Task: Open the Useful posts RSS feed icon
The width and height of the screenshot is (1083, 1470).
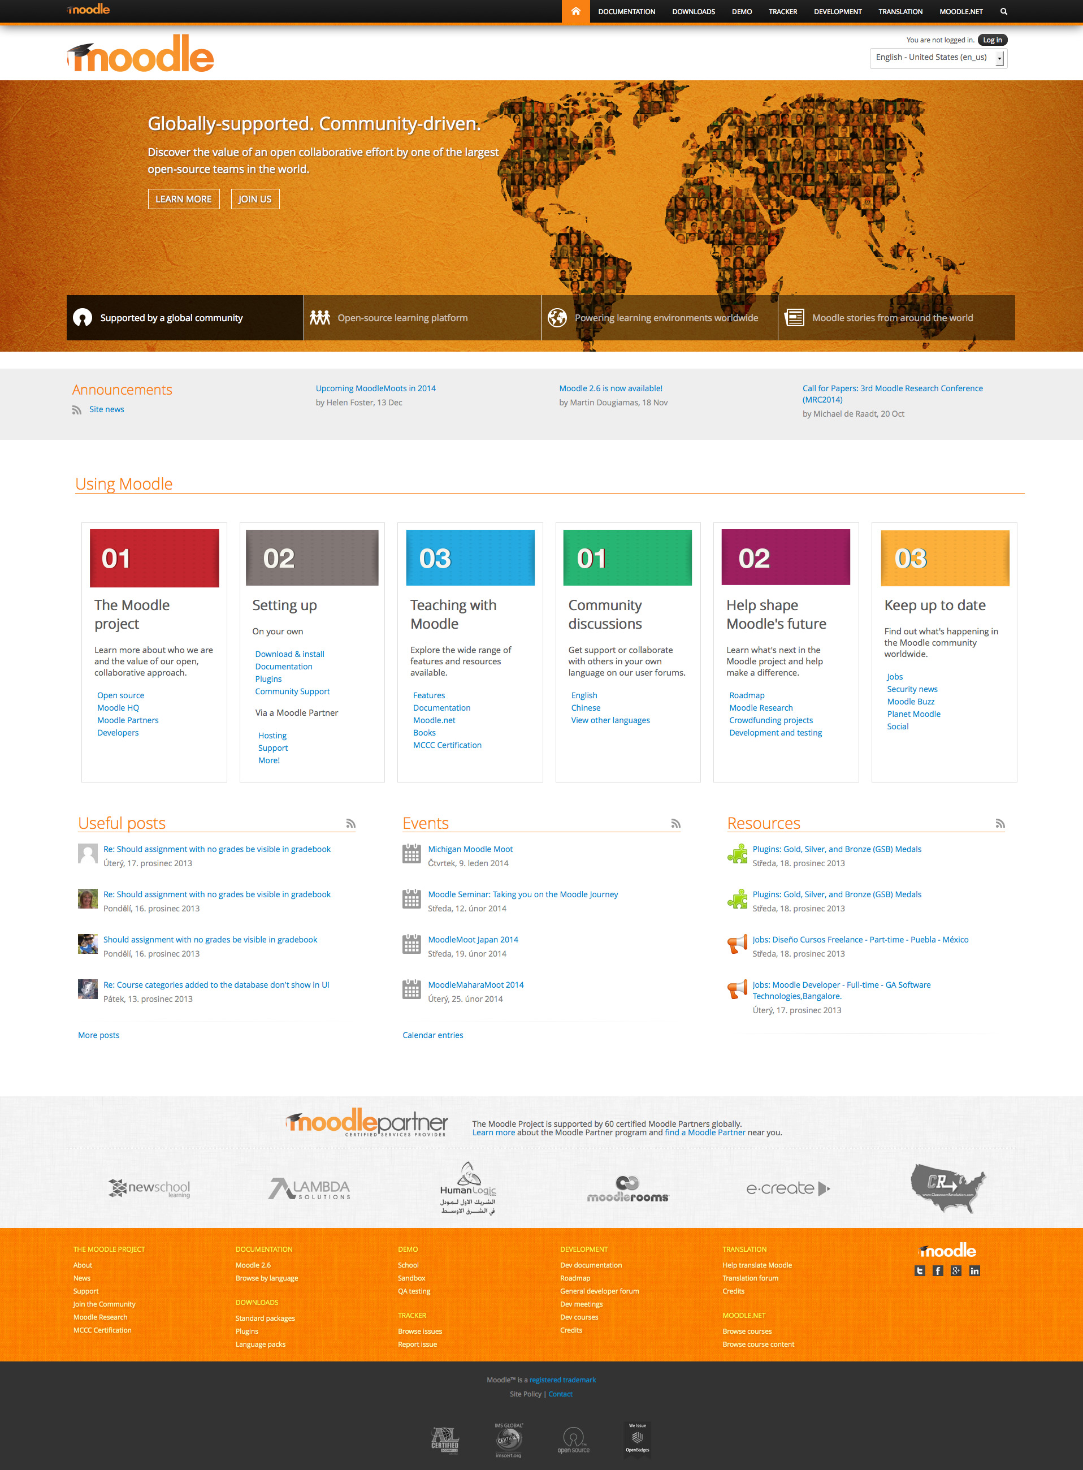Action: (350, 824)
